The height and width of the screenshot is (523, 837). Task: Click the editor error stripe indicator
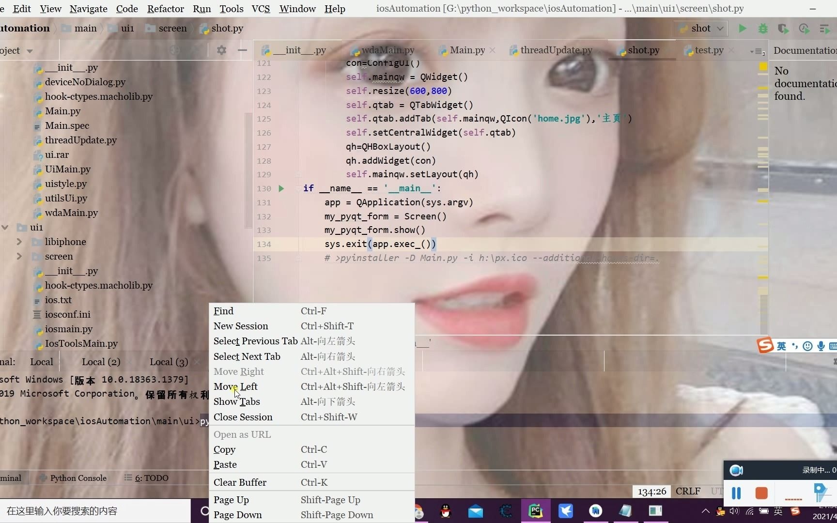763,66
